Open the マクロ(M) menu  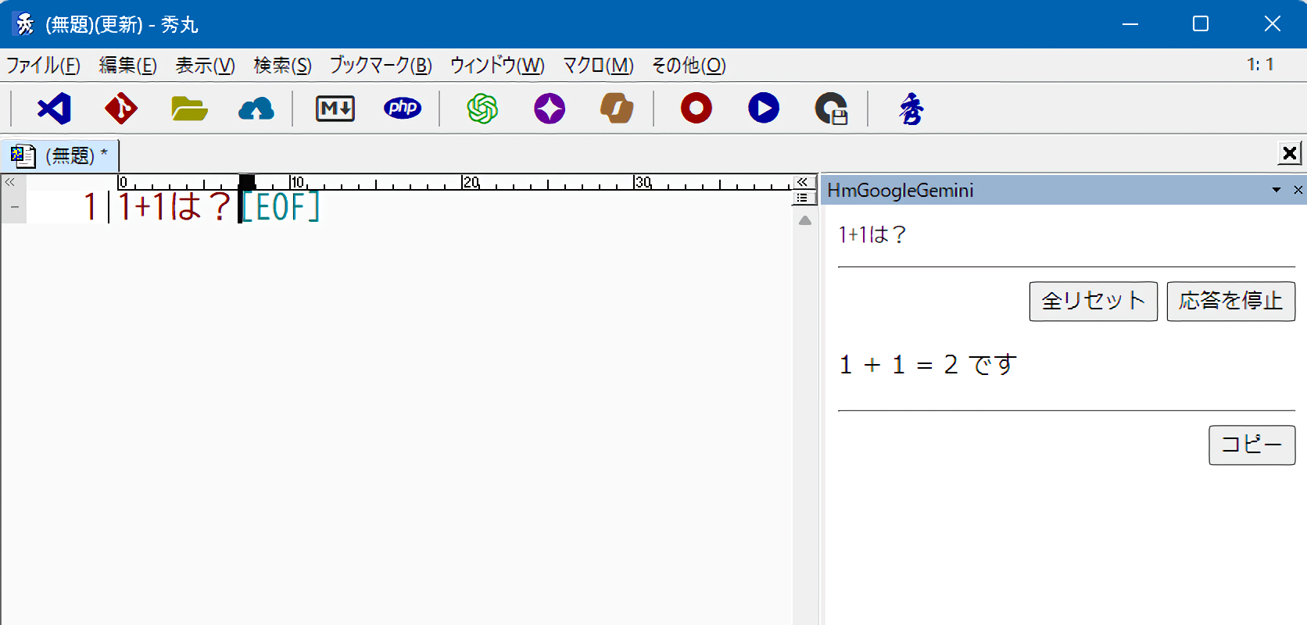[598, 65]
